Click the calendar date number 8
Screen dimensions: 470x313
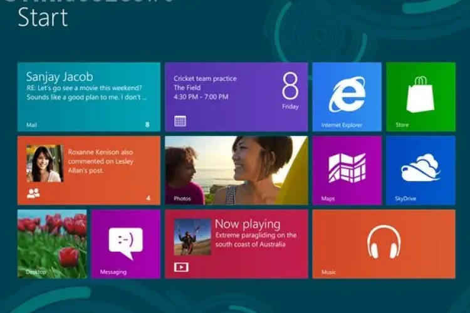click(290, 86)
